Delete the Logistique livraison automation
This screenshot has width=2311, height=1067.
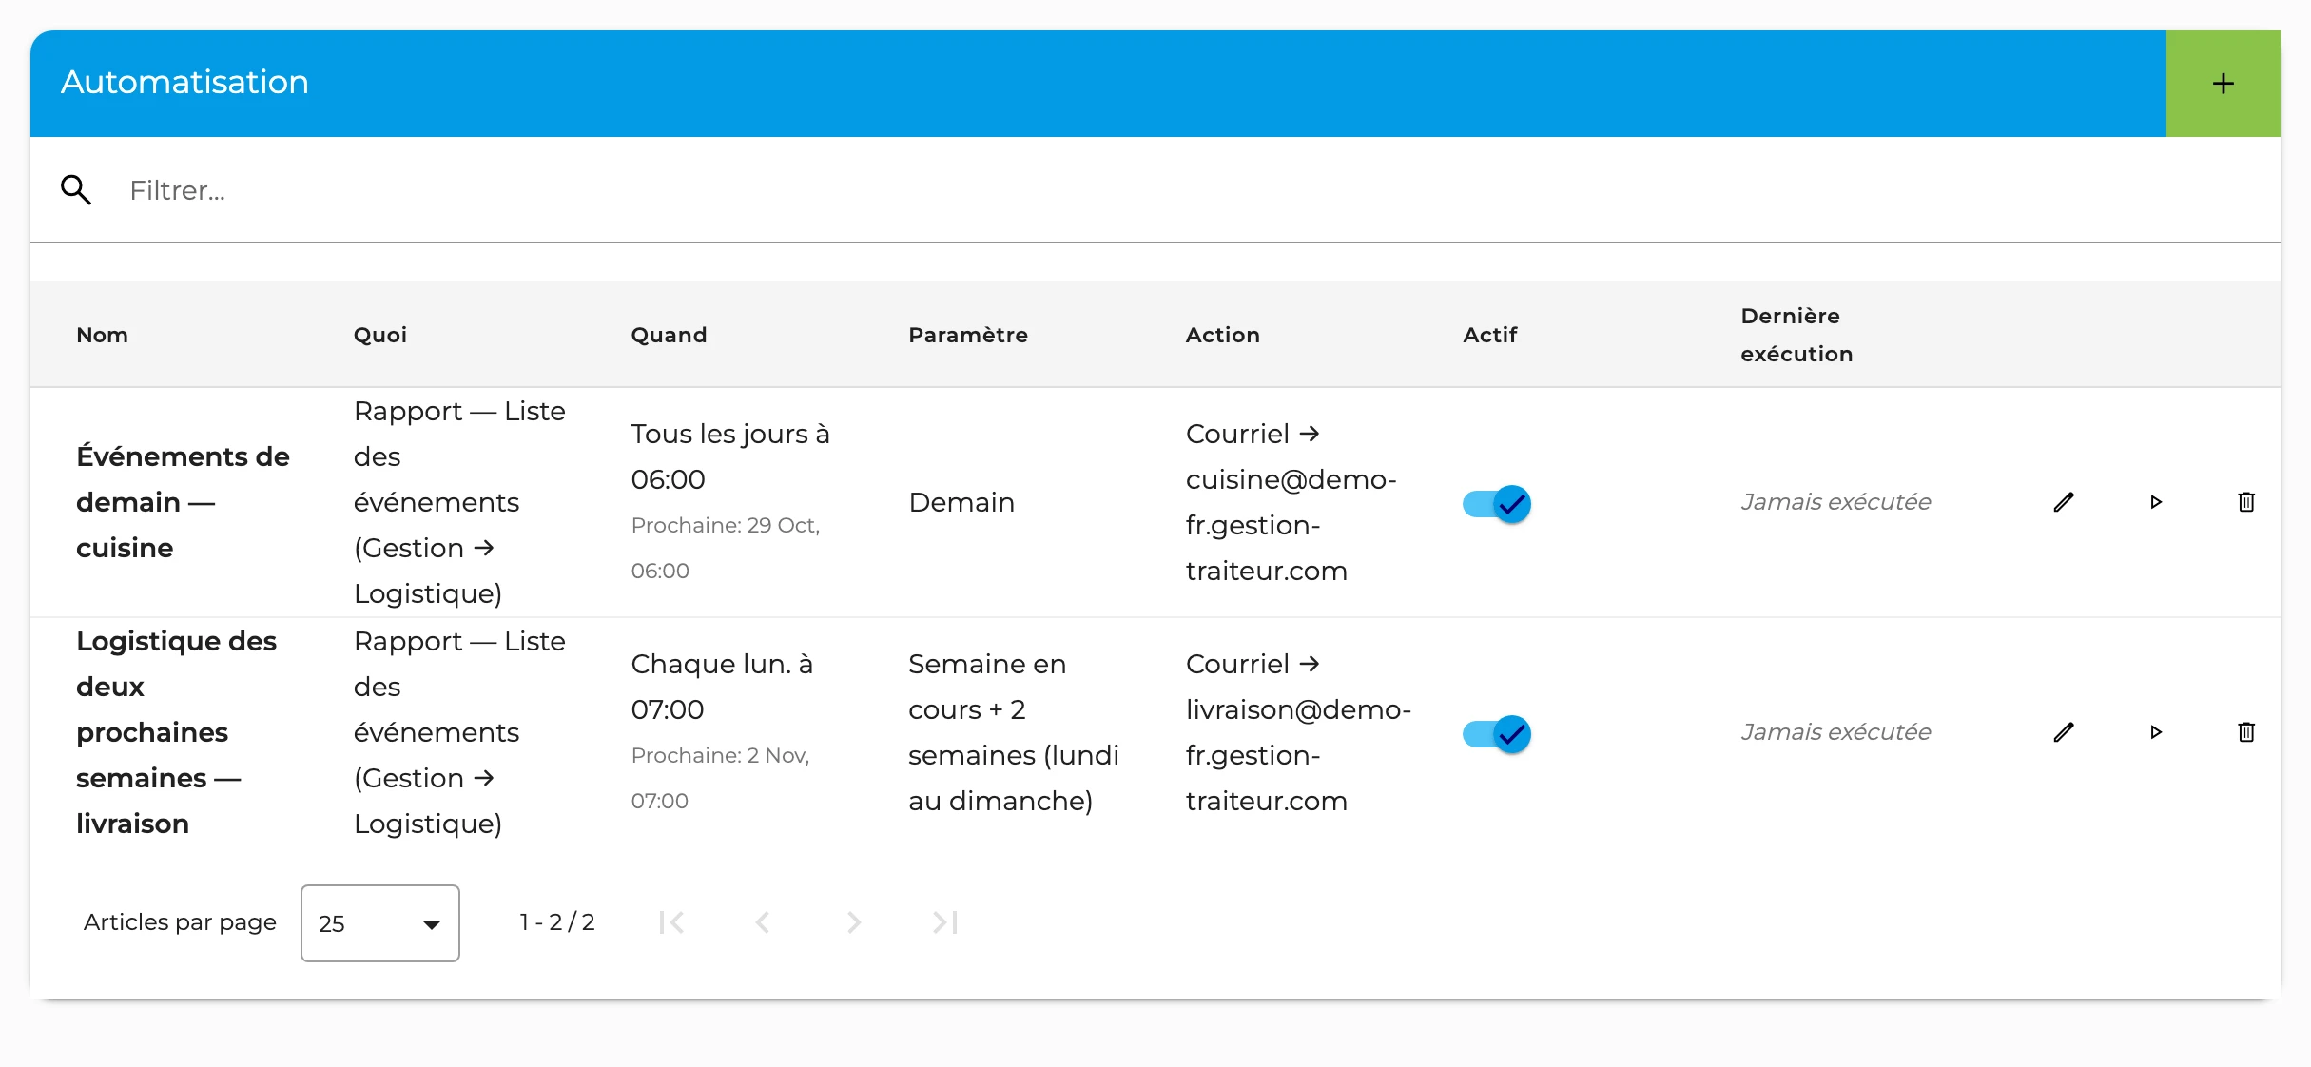pyautogui.click(x=2246, y=732)
